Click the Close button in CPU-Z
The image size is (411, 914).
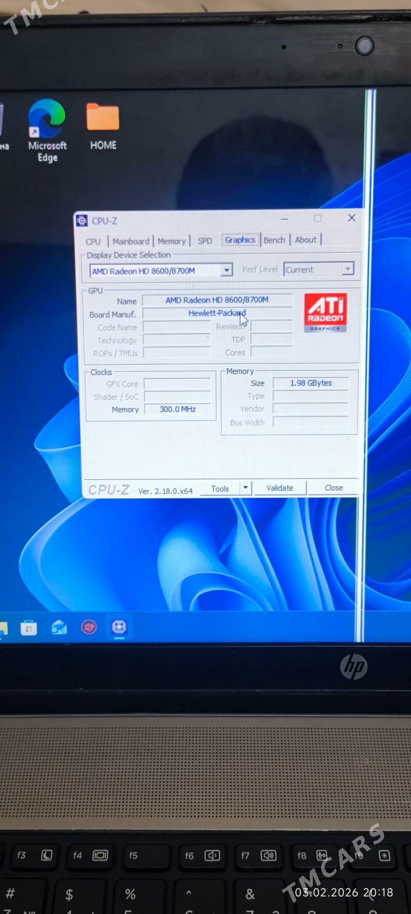333,487
